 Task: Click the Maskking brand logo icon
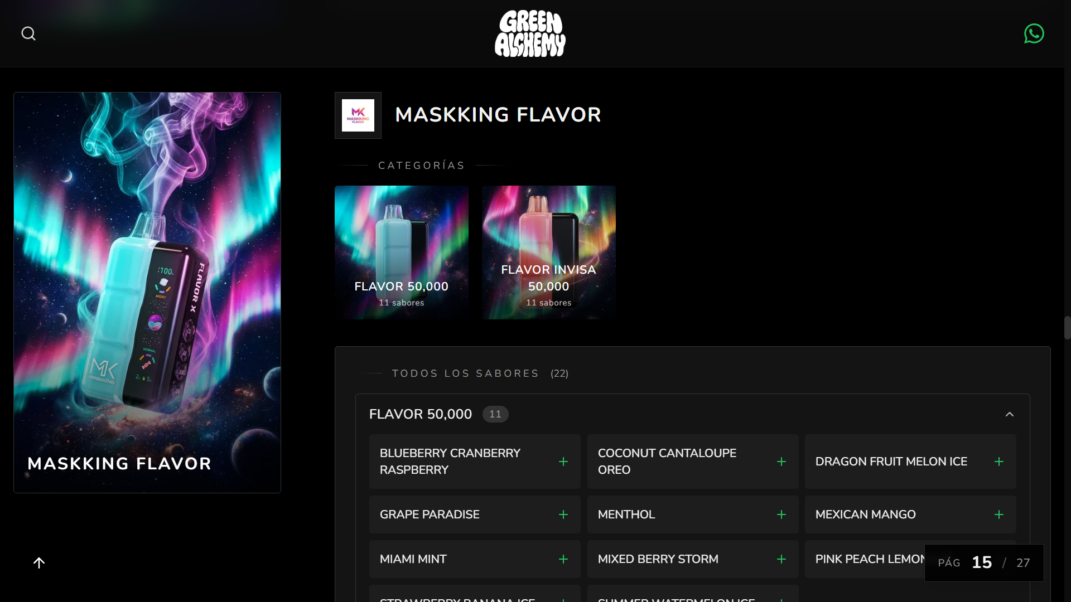358,115
